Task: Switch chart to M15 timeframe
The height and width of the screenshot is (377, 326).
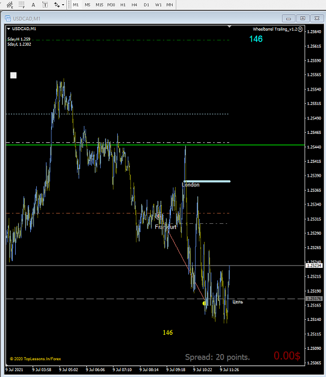Action: click(99, 5)
